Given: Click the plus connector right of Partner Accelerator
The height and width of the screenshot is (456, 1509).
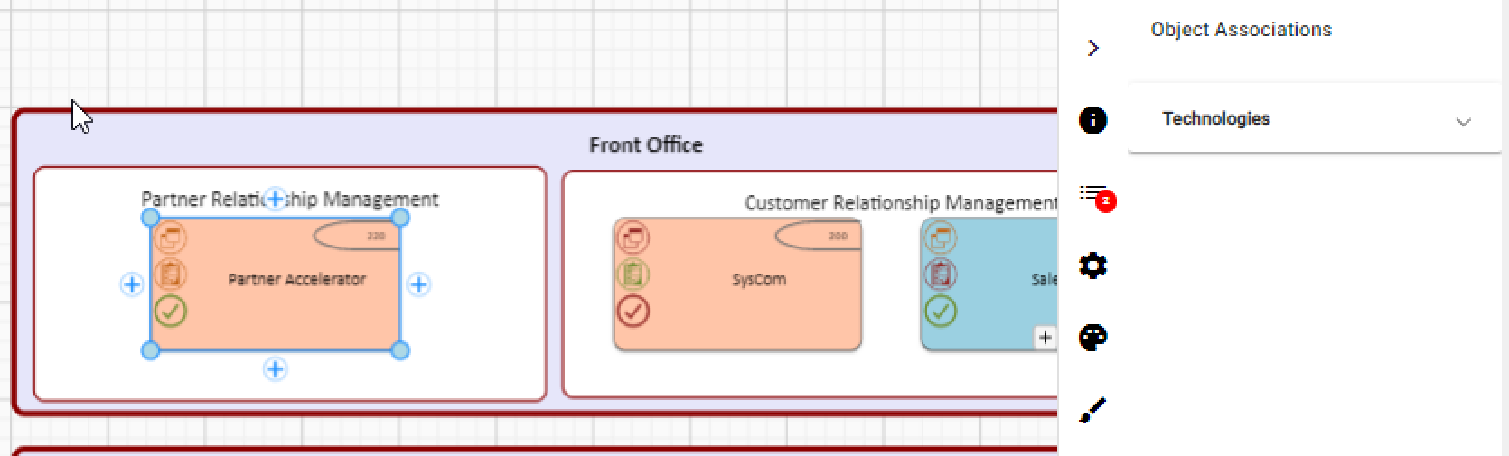Looking at the screenshot, I should pyautogui.click(x=418, y=284).
